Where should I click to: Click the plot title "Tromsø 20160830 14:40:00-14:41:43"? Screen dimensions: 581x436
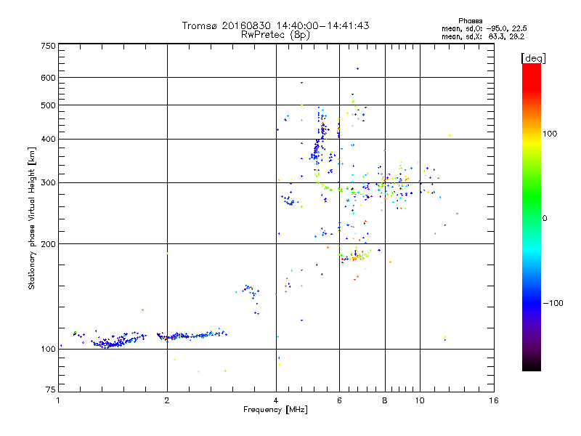(x=275, y=25)
